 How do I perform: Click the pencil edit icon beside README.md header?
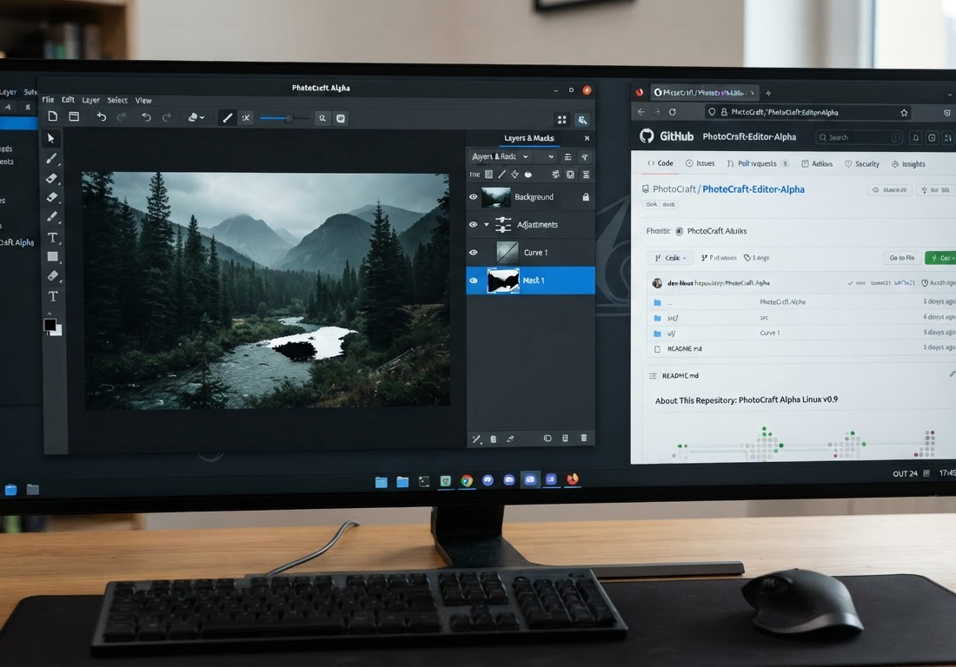pos(953,374)
